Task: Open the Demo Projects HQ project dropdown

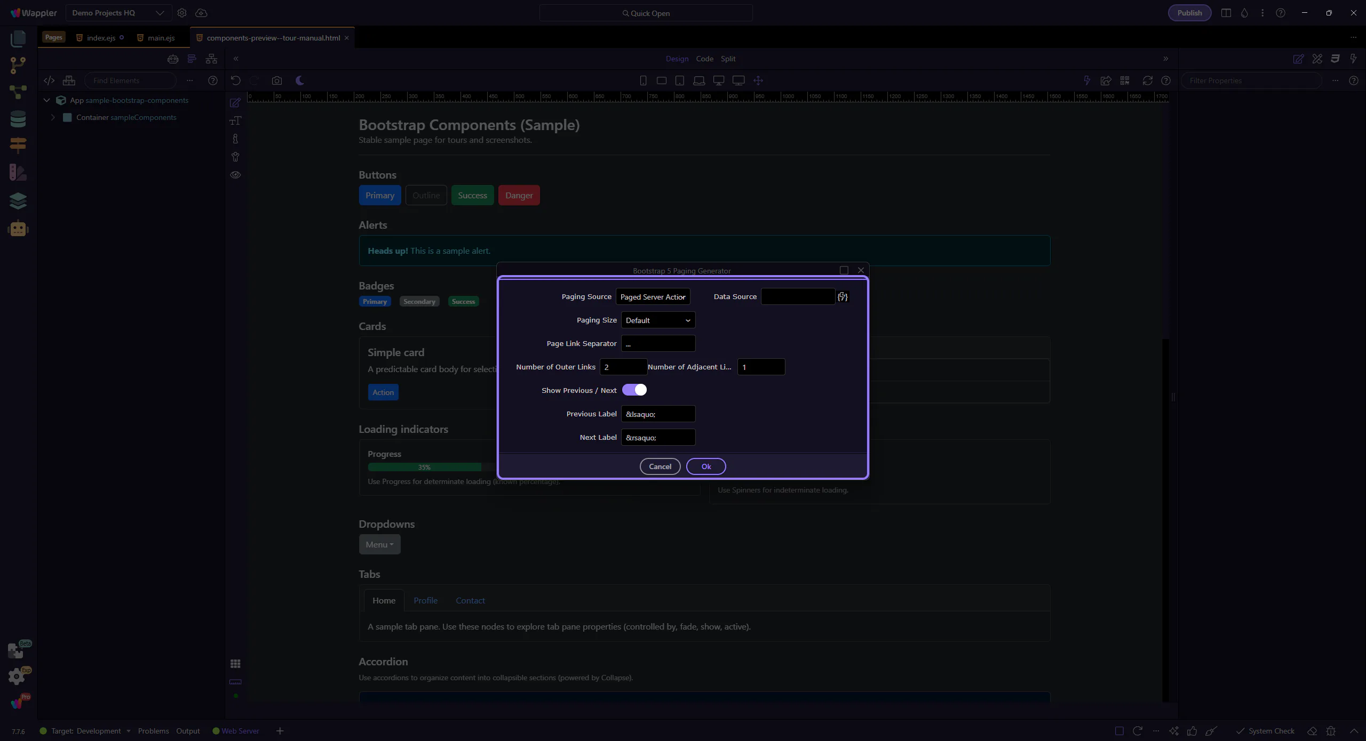Action: [x=118, y=13]
